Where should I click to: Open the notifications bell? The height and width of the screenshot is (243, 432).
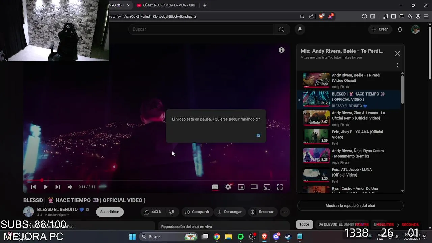(x=400, y=29)
